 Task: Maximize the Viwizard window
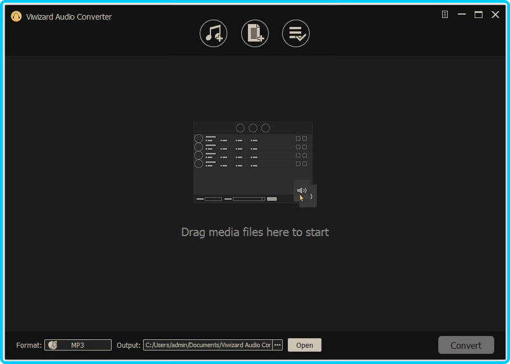478,14
